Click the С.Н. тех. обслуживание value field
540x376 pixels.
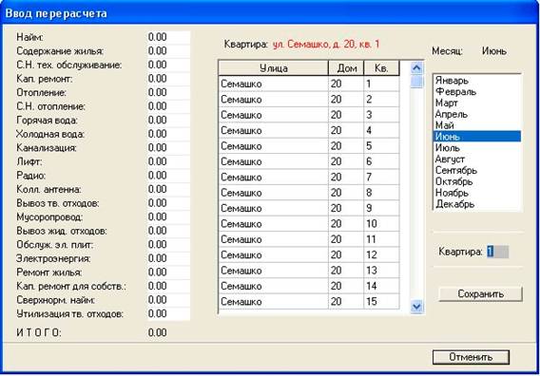(x=168, y=65)
